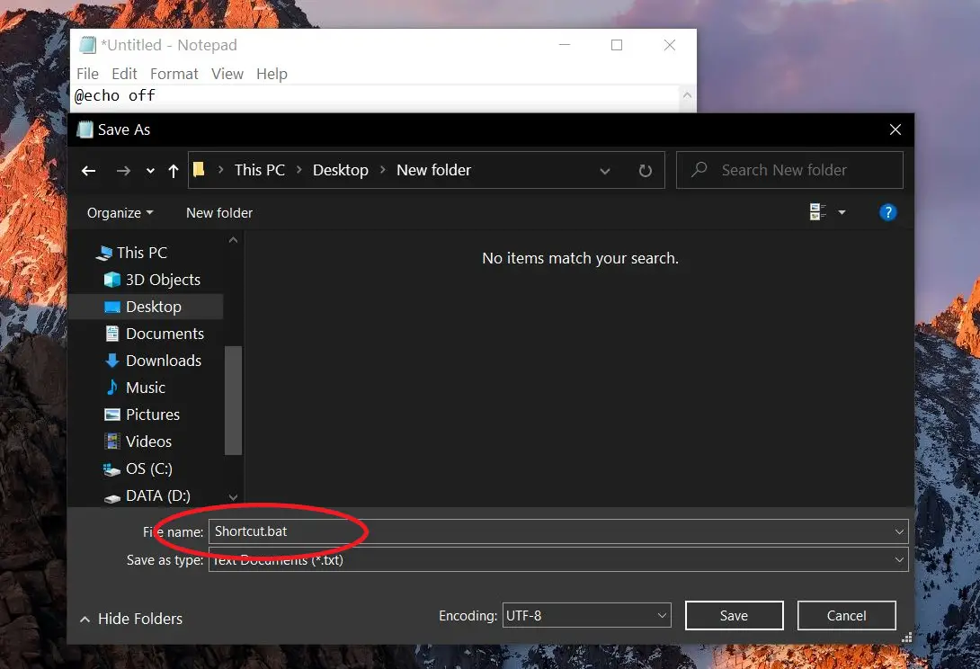Expand the This PC breadcrumb chevron
980x669 pixels.
pyautogui.click(x=299, y=170)
